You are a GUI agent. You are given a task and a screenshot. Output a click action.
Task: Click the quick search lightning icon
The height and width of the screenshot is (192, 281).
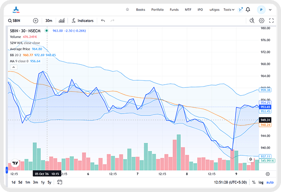click(x=252, y=21)
